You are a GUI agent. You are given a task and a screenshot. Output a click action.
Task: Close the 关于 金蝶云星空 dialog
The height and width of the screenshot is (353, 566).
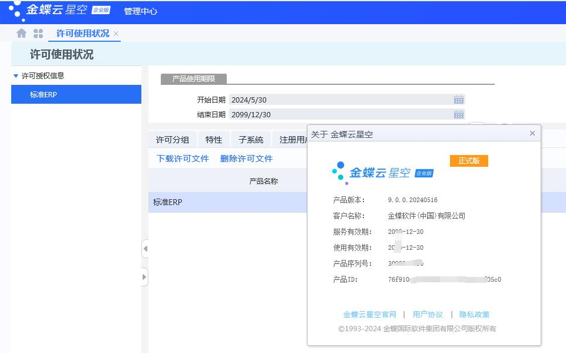point(532,133)
